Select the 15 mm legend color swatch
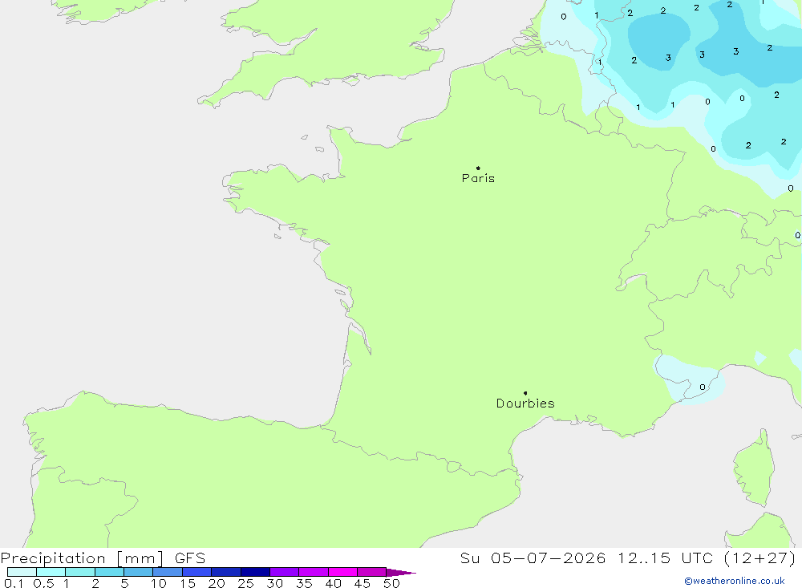802x588 pixels. [x=197, y=572]
